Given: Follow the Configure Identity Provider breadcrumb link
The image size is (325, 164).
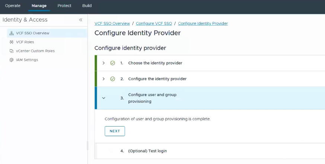Looking at the screenshot, I should (x=203, y=23).
